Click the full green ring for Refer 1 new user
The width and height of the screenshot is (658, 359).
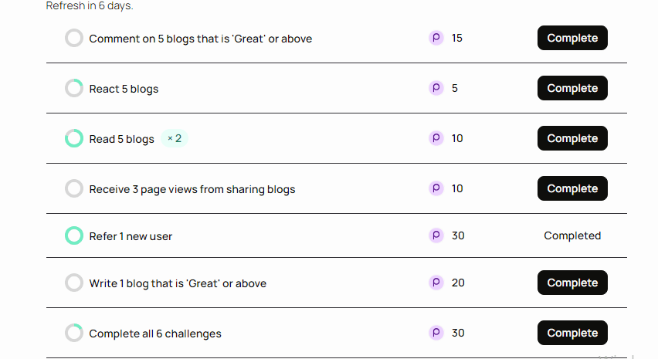[x=74, y=235]
